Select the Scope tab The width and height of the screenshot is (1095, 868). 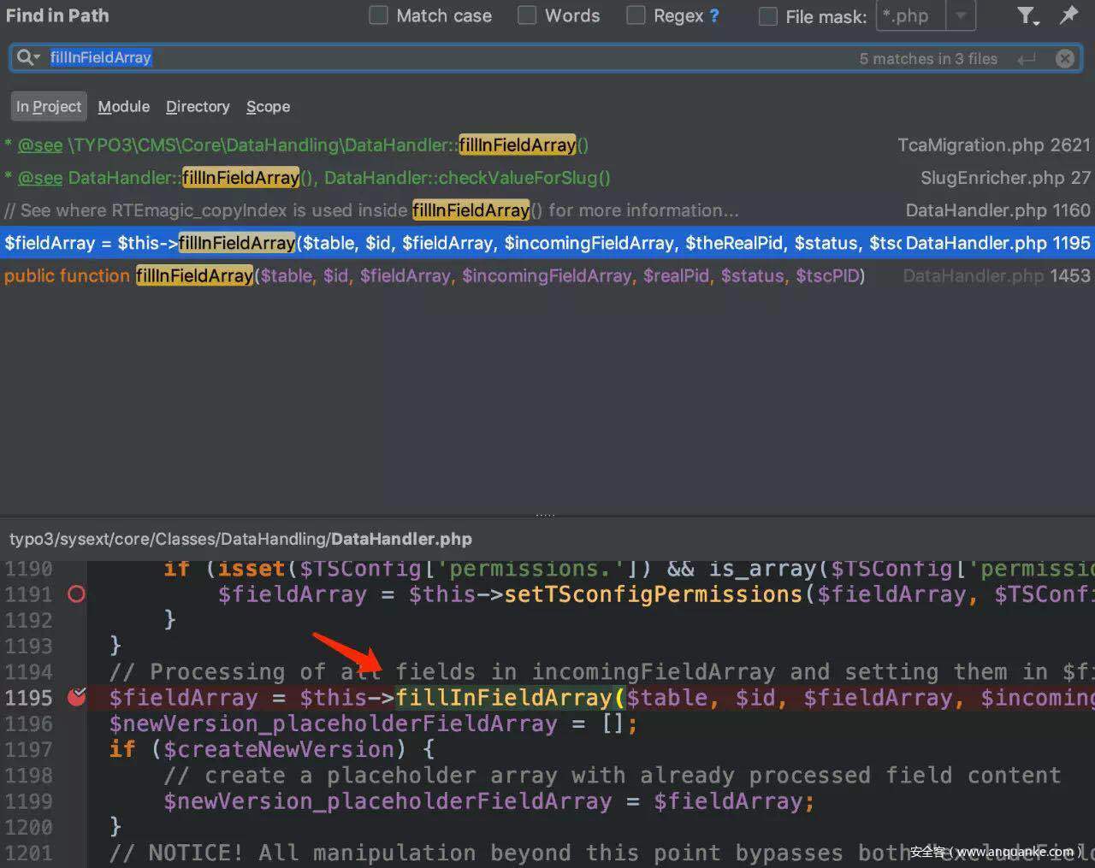point(268,107)
